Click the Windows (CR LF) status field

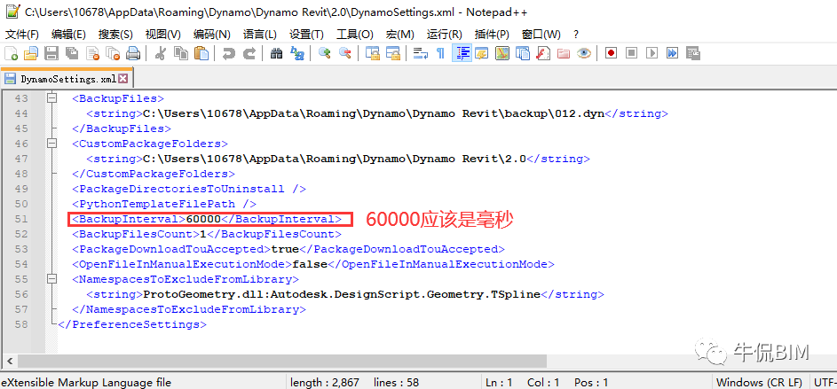coord(759,382)
